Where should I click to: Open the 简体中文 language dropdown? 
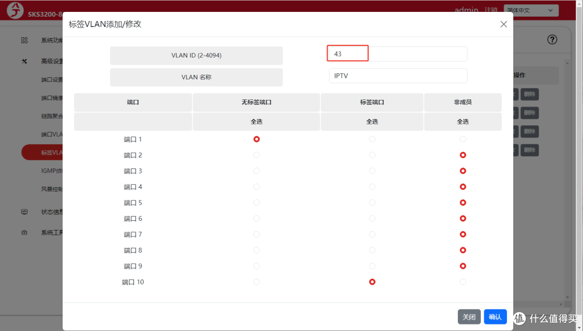[531, 10]
